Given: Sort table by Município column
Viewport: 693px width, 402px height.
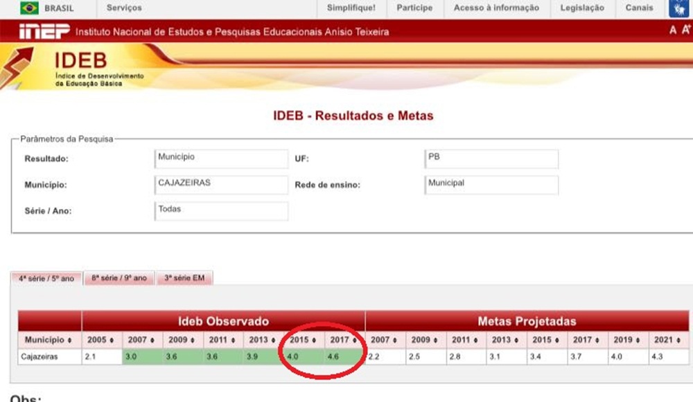Looking at the screenshot, I should coord(49,340).
